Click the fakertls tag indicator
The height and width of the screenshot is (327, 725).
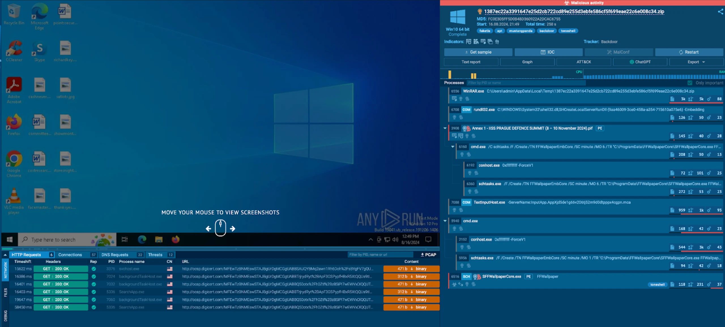click(485, 31)
